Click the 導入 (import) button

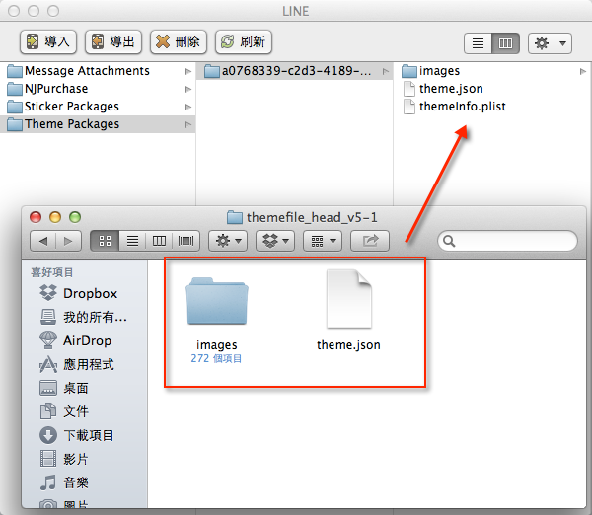pyautogui.click(x=48, y=41)
